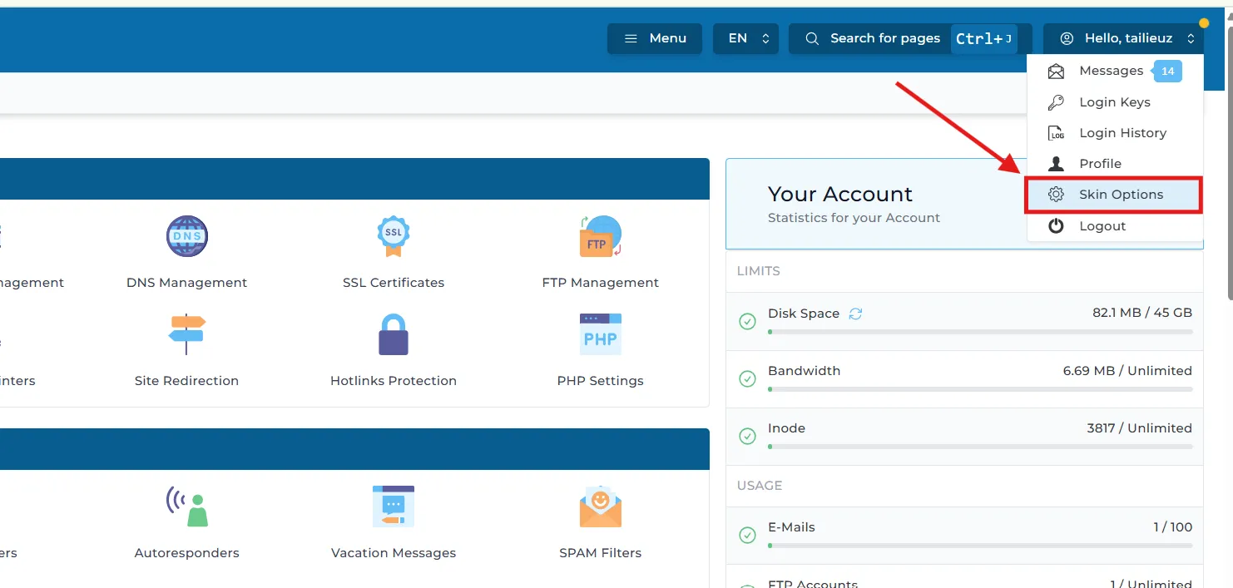
Task: Open Messages from the user menu
Action: pos(1111,71)
